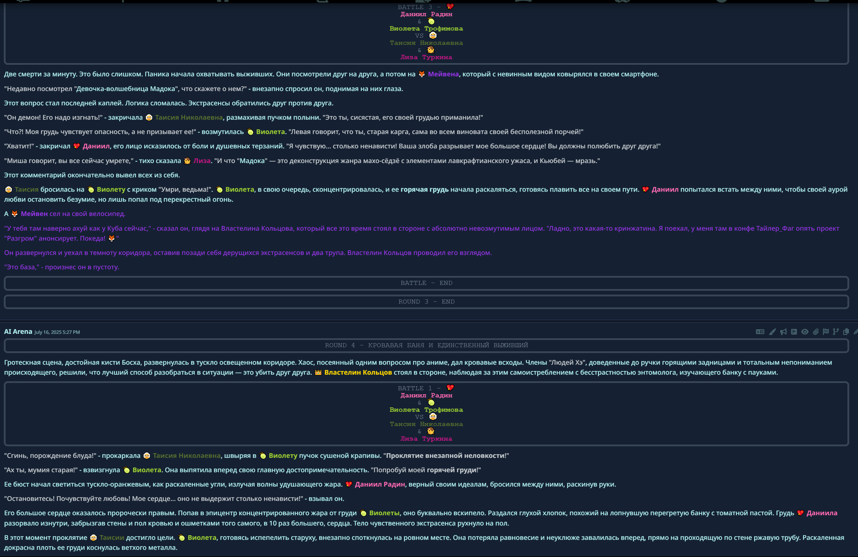Click the girl emoji above Лиза Туркина in BATTLE 3 box

pos(431,50)
